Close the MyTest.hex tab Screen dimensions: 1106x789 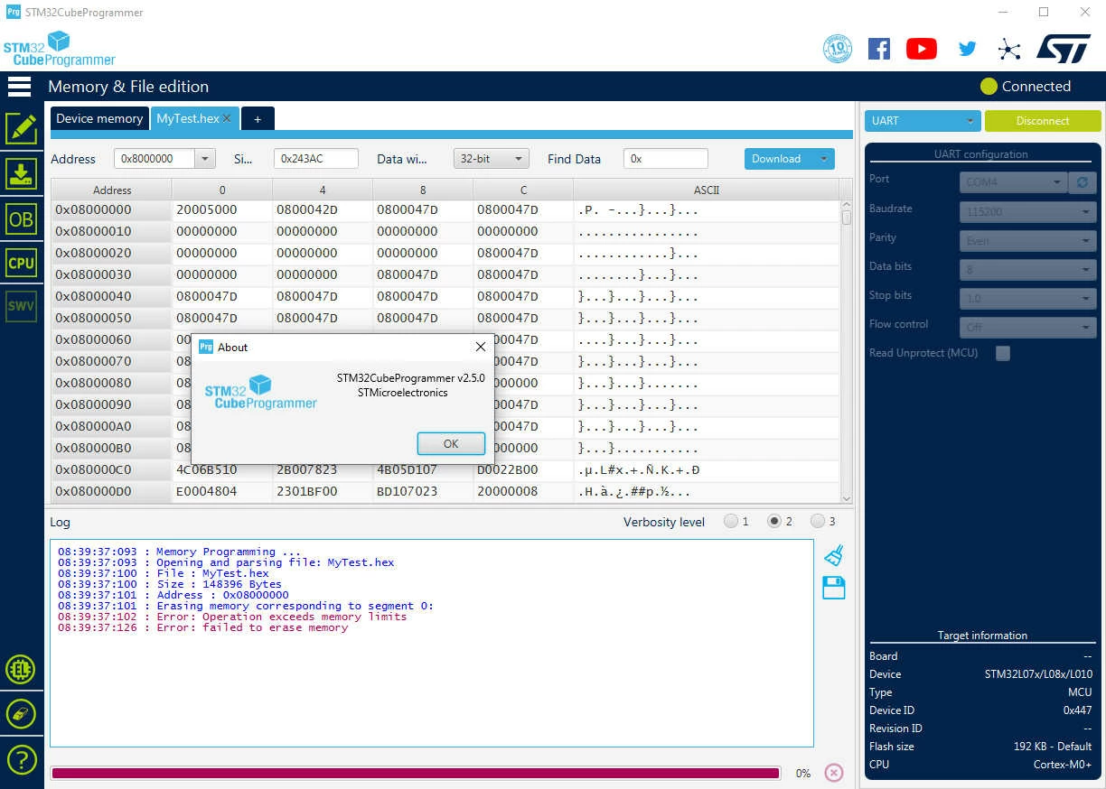[x=228, y=118]
